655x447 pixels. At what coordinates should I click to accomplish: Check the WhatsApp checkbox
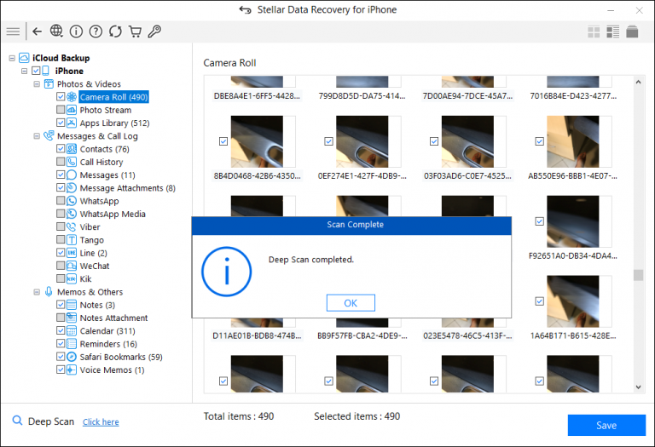pyautogui.click(x=61, y=201)
